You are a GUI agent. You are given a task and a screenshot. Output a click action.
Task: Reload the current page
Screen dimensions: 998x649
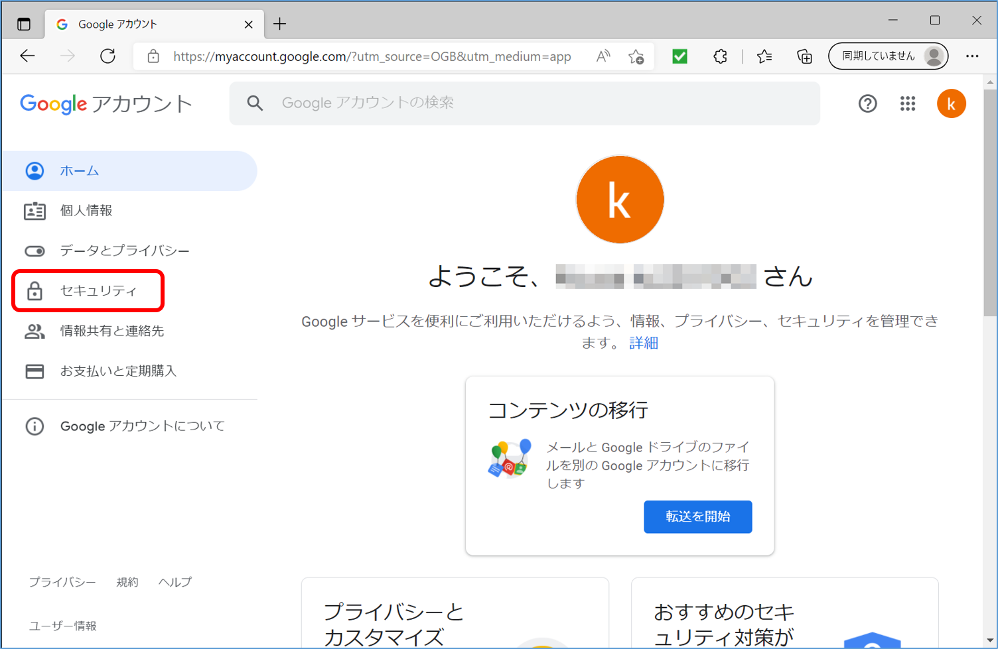(107, 56)
